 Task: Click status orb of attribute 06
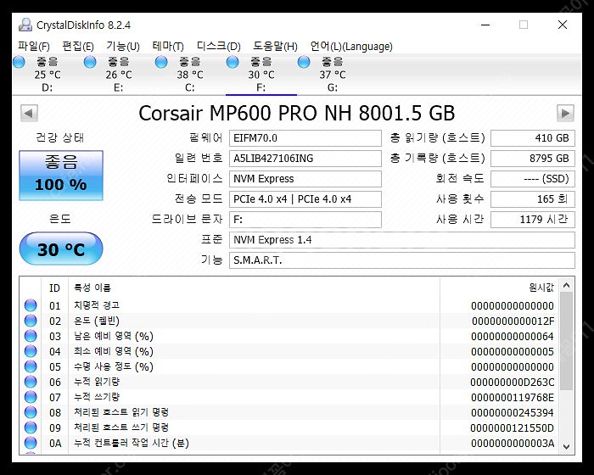[x=31, y=382]
